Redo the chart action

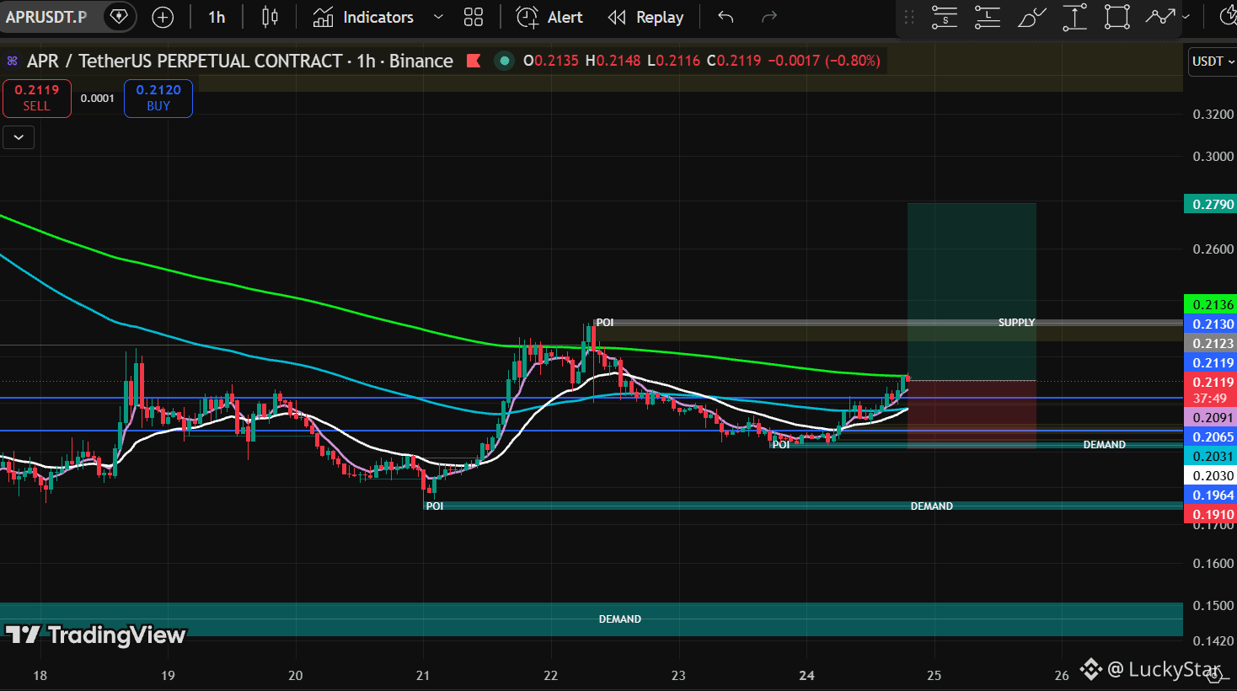pos(768,17)
